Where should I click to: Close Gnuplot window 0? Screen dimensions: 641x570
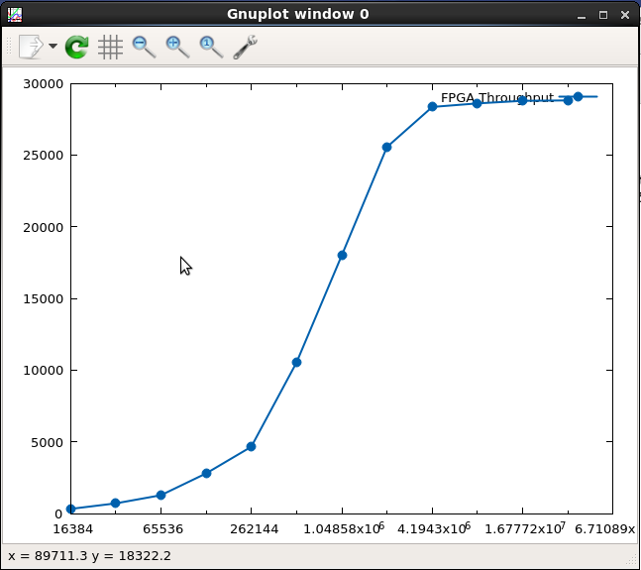(625, 14)
